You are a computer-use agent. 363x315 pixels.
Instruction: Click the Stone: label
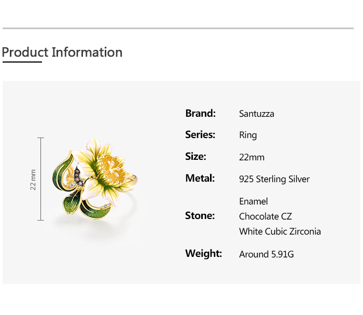coord(200,216)
